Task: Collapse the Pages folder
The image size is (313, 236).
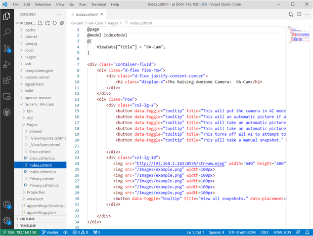Action: point(32,124)
